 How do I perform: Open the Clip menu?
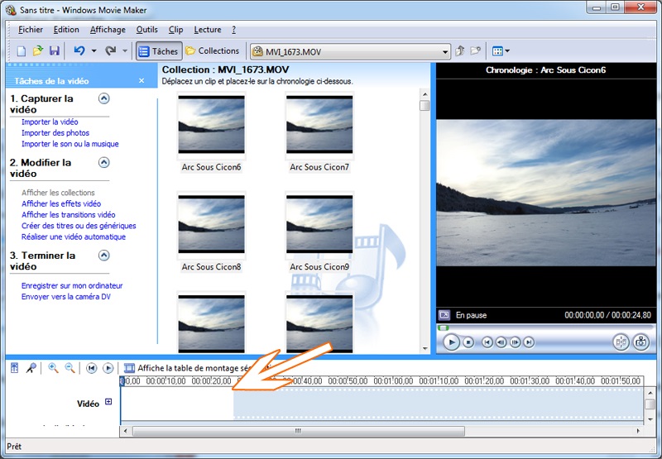(175, 30)
